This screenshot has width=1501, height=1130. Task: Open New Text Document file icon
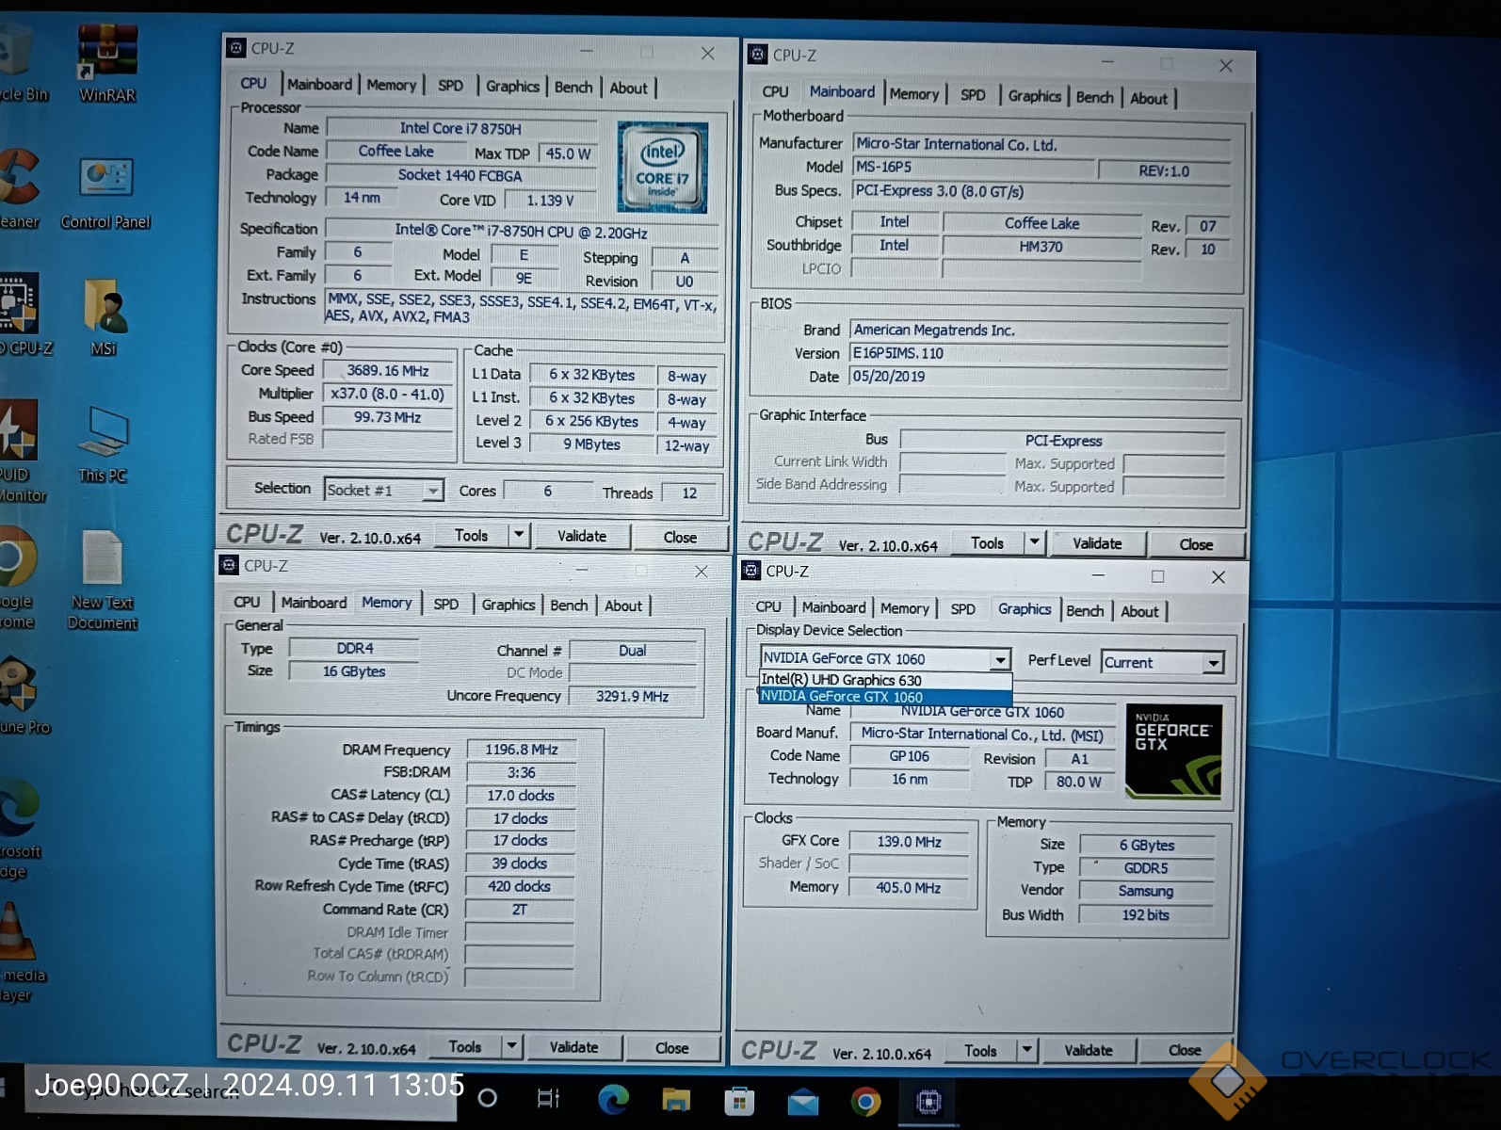[102, 580]
